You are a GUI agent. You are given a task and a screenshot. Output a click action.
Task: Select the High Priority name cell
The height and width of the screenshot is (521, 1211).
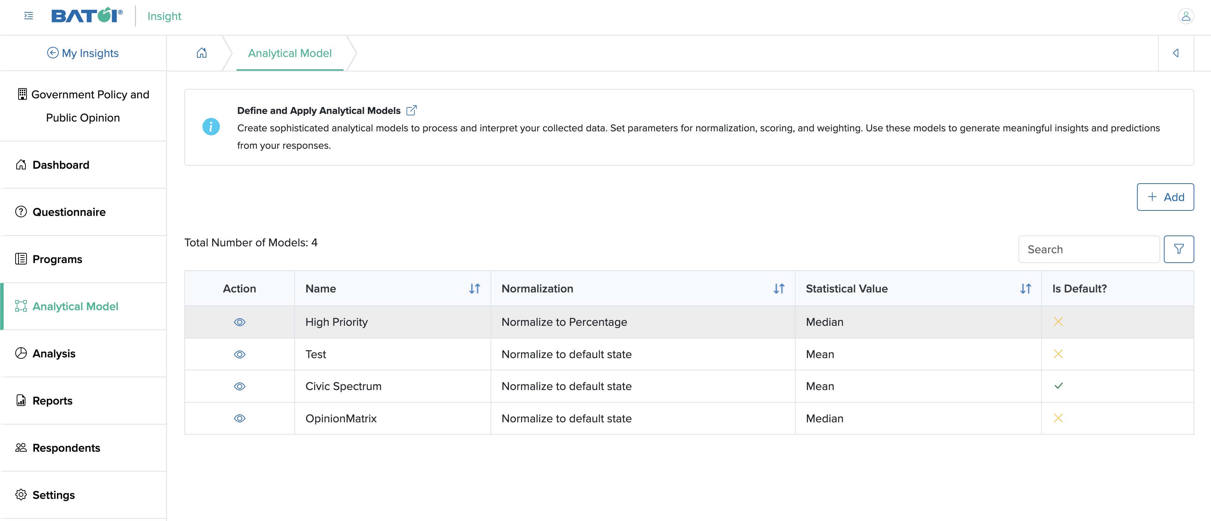pos(393,322)
